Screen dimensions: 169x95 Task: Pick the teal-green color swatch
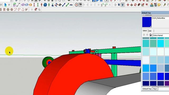tap(153, 43)
